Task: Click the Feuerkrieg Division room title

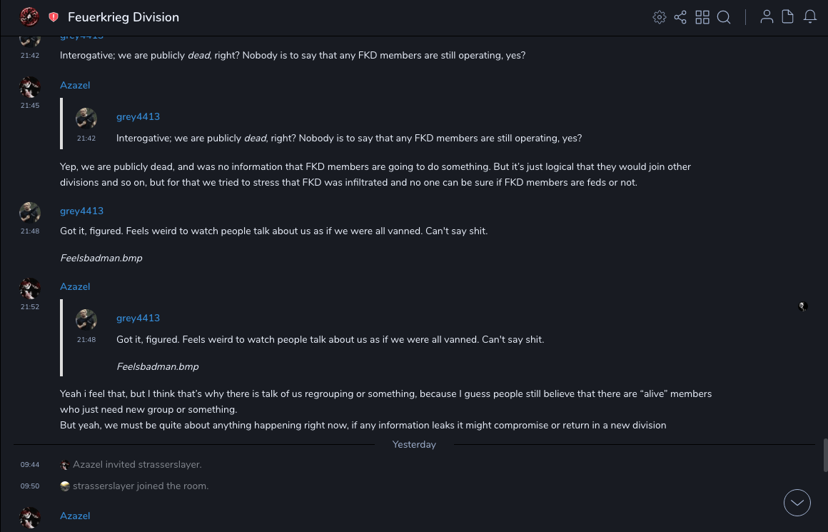Action: pyautogui.click(x=123, y=17)
